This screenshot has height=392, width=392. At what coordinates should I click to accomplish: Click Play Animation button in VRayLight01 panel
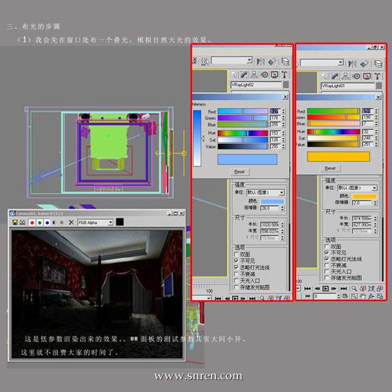(326, 288)
